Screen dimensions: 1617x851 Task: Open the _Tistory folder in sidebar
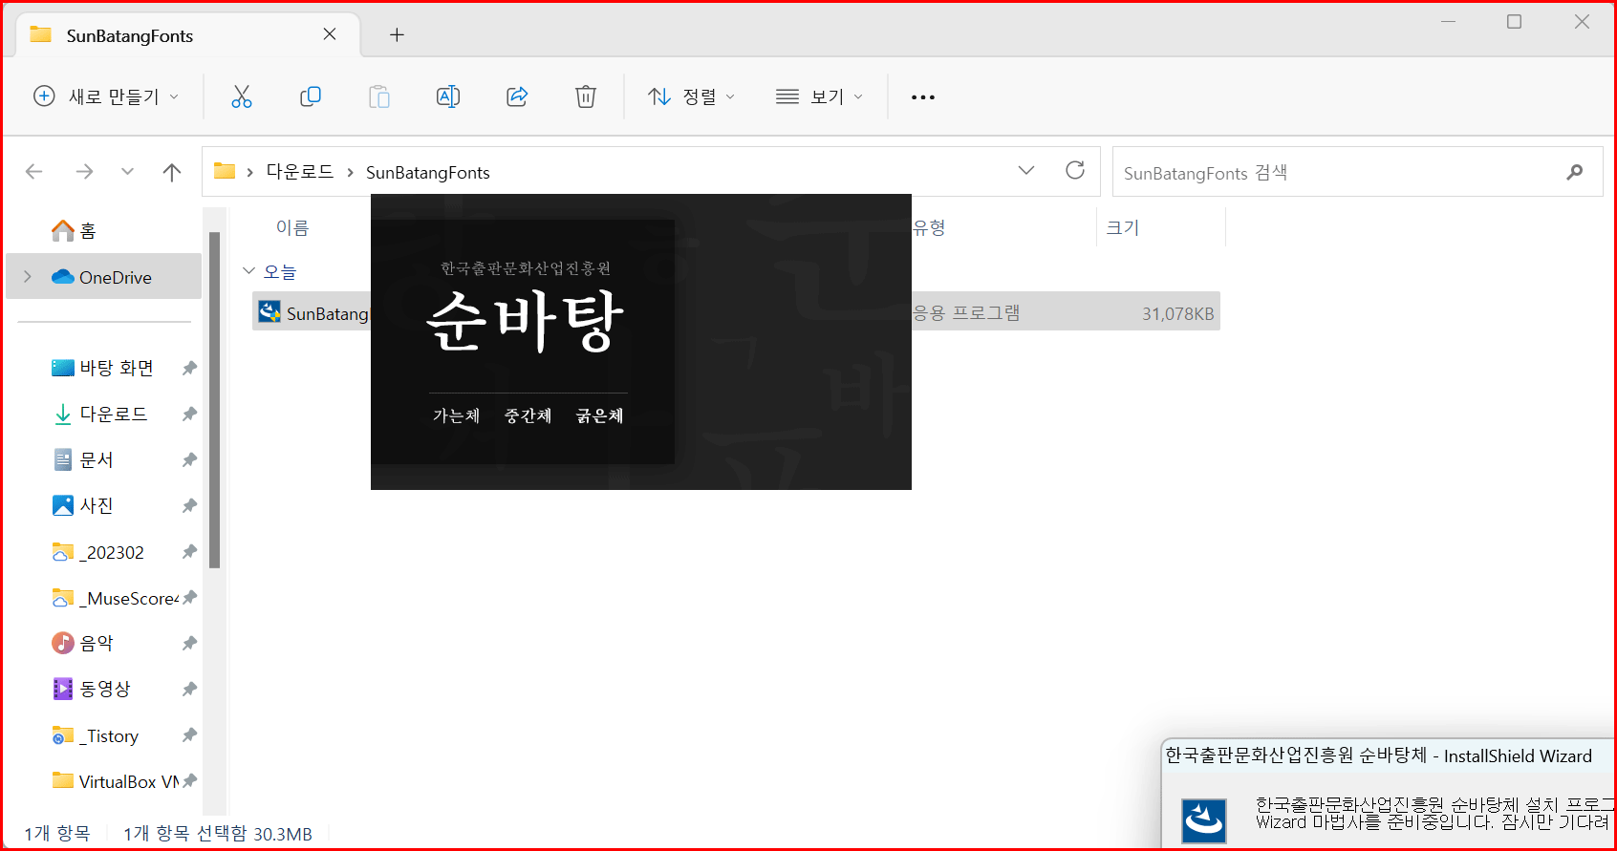click(x=96, y=735)
